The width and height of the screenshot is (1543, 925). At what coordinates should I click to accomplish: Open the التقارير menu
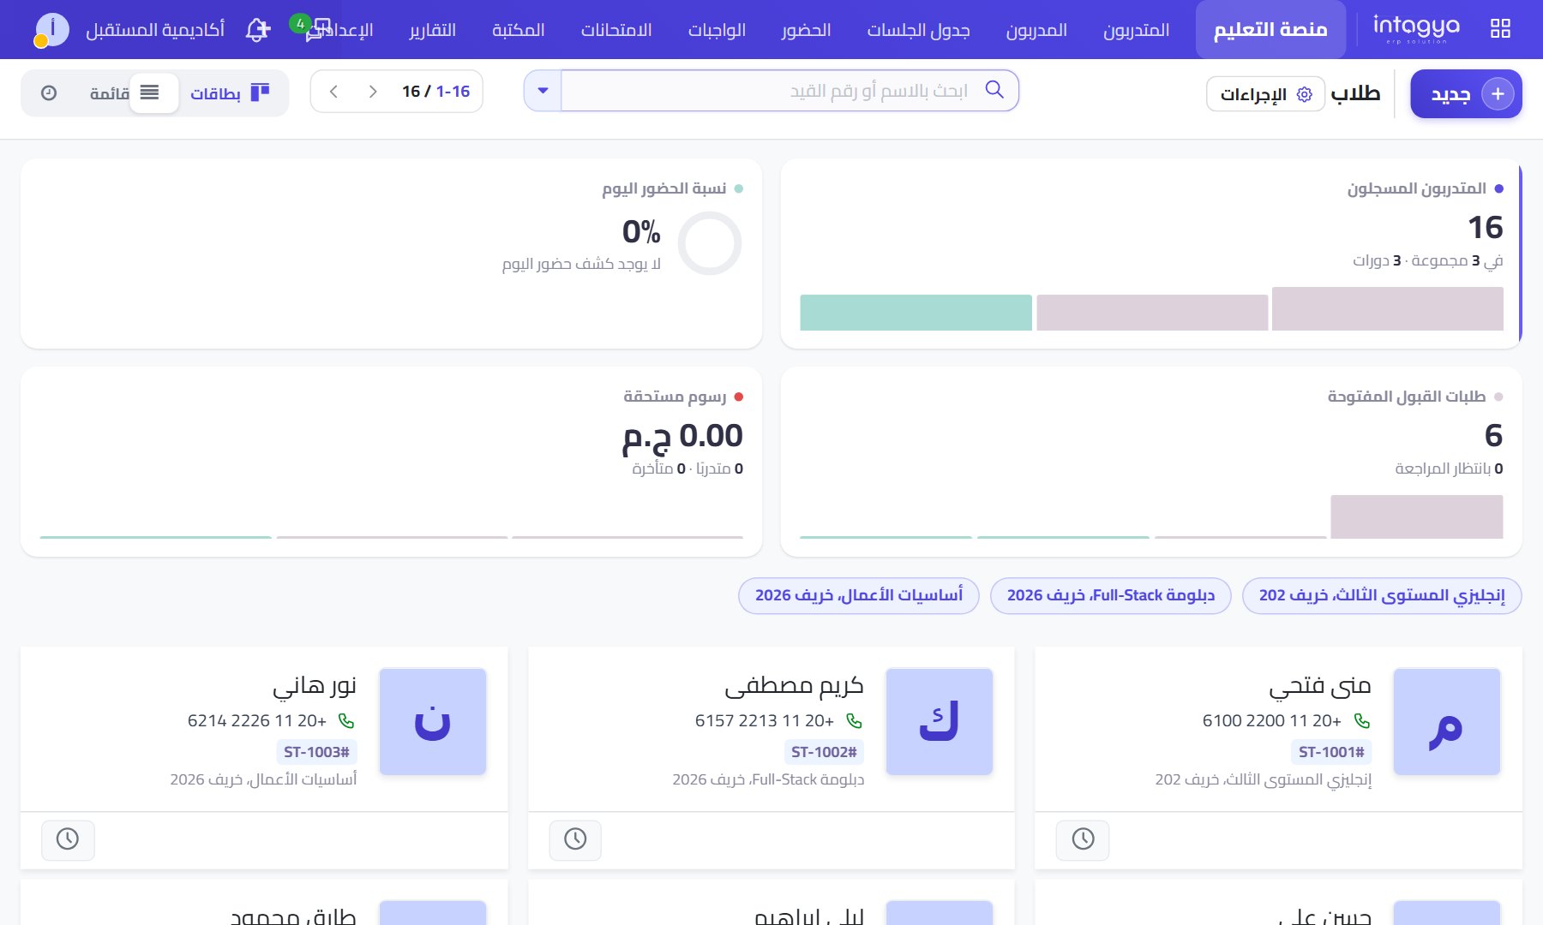tap(432, 30)
